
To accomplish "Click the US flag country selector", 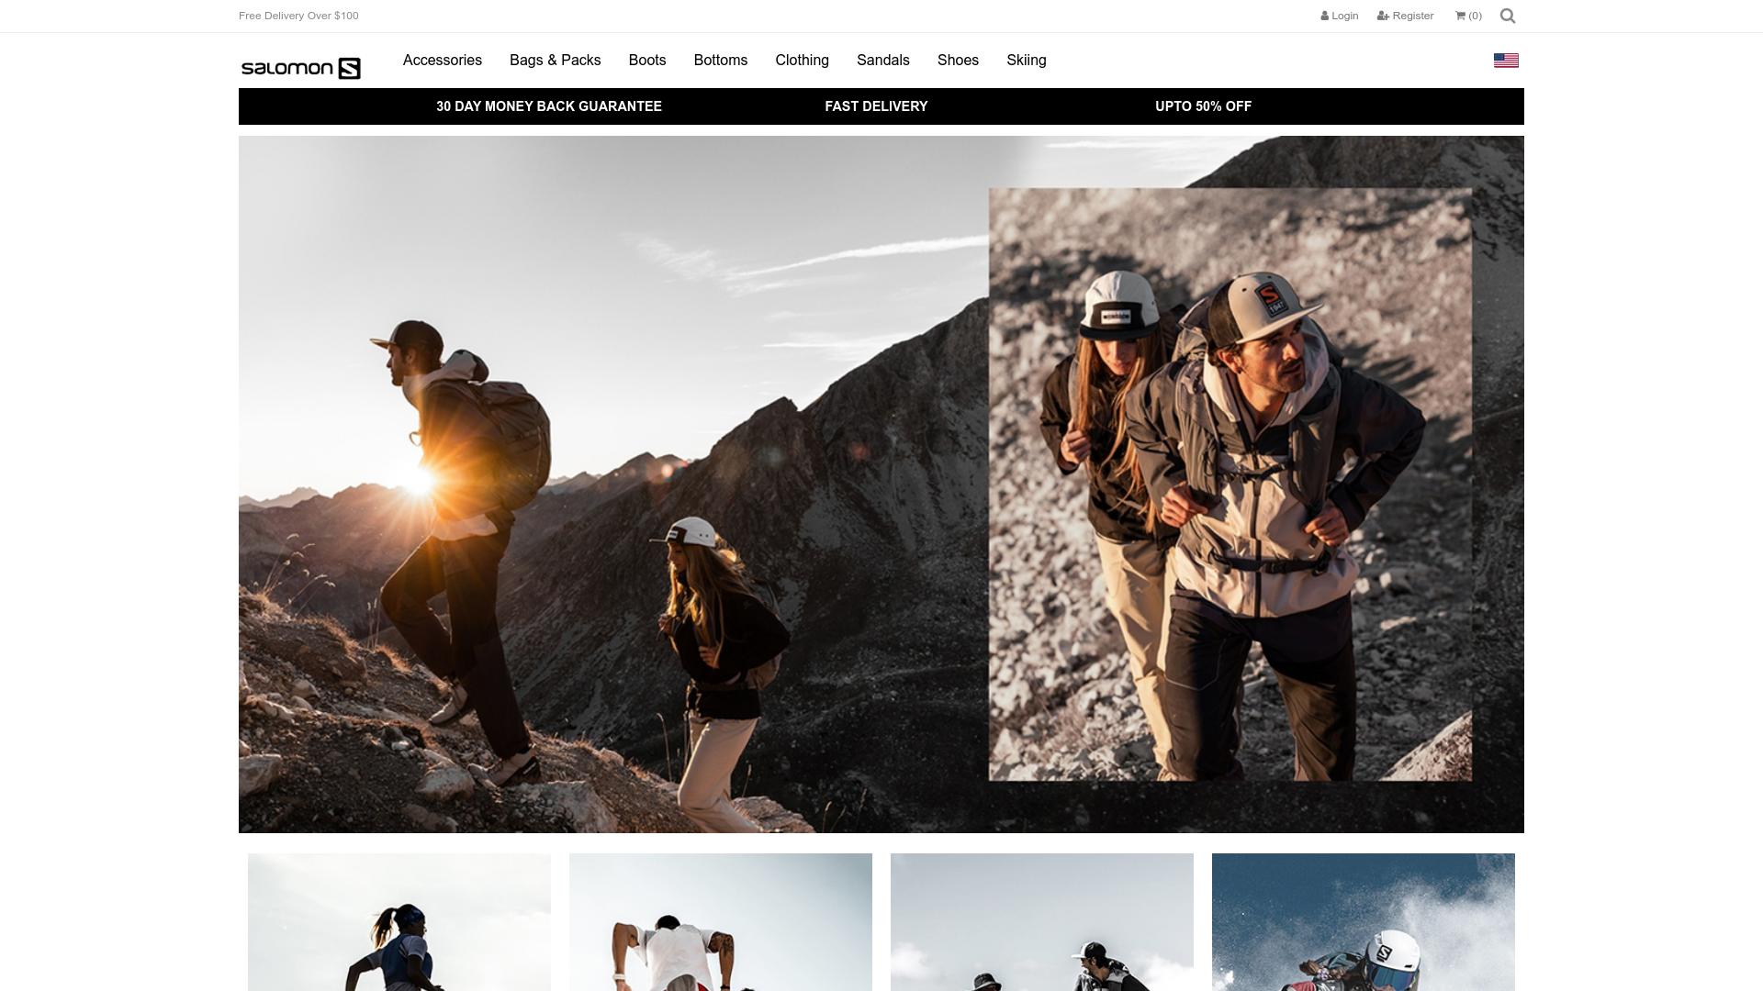I will (1506, 61).
